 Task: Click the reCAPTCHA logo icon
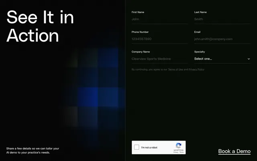pos(178,145)
